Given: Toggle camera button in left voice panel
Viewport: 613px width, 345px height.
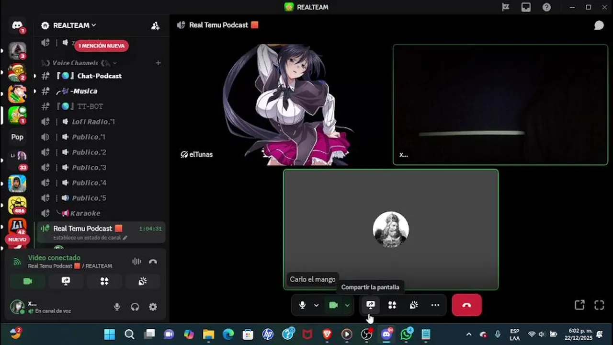Looking at the screenshot, I should [28, 281].
